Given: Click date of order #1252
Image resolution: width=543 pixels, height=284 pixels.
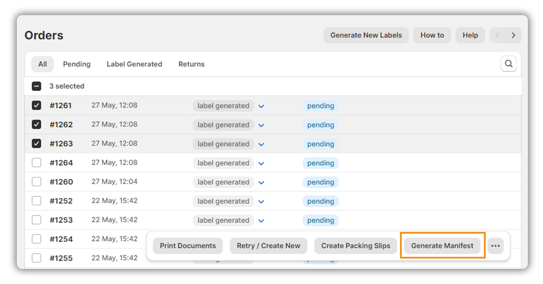Looking at the screenshot, I should 114,200.
